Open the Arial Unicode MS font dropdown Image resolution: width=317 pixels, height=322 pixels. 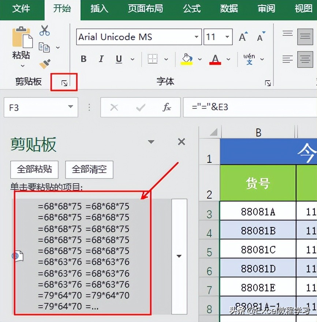197,37
